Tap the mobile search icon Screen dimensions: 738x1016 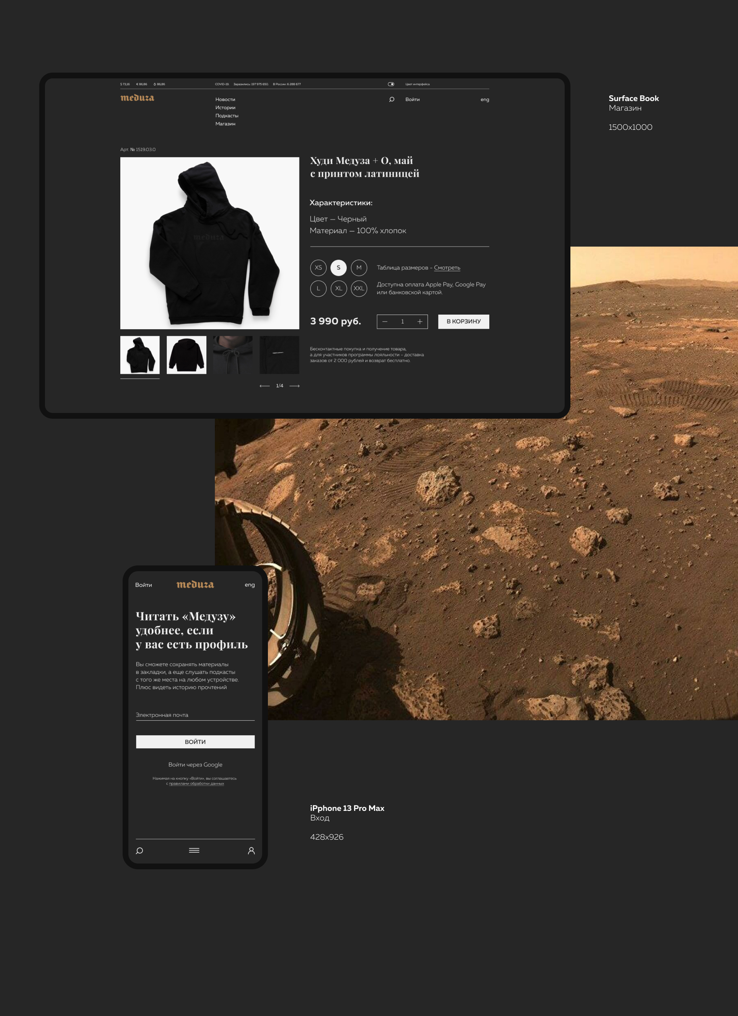click(140, 851)
